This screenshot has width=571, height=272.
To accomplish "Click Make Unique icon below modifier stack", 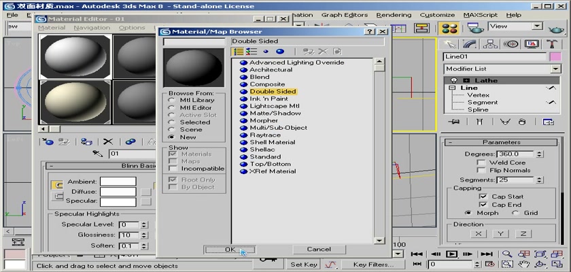I will click(505, 122).
